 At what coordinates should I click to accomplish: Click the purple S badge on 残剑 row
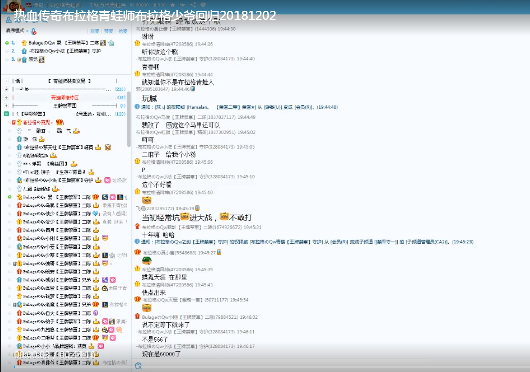(x=105, y=279)
